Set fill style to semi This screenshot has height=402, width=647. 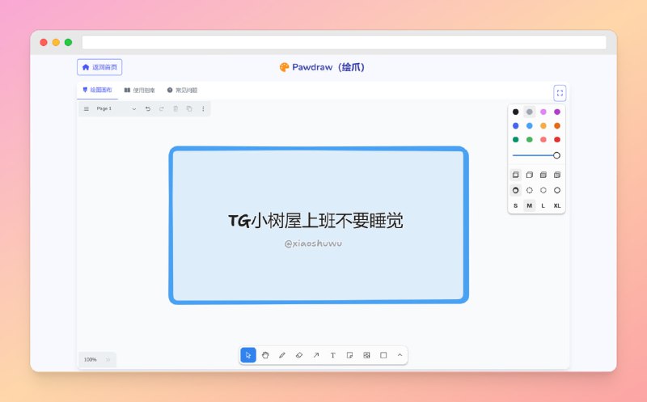click(530, 175)
